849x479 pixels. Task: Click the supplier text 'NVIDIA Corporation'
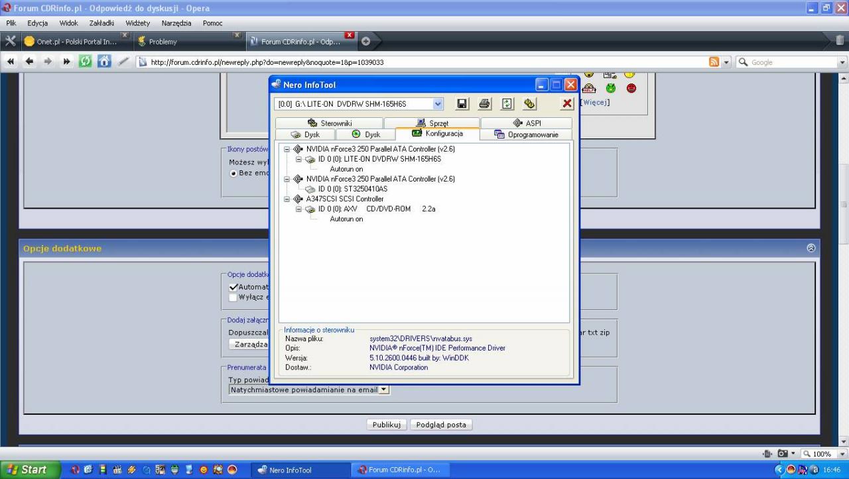[x=399, y=367]
